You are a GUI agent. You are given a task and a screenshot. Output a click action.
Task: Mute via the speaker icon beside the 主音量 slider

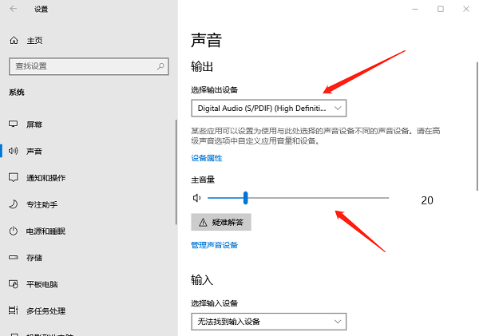[196, 198]
